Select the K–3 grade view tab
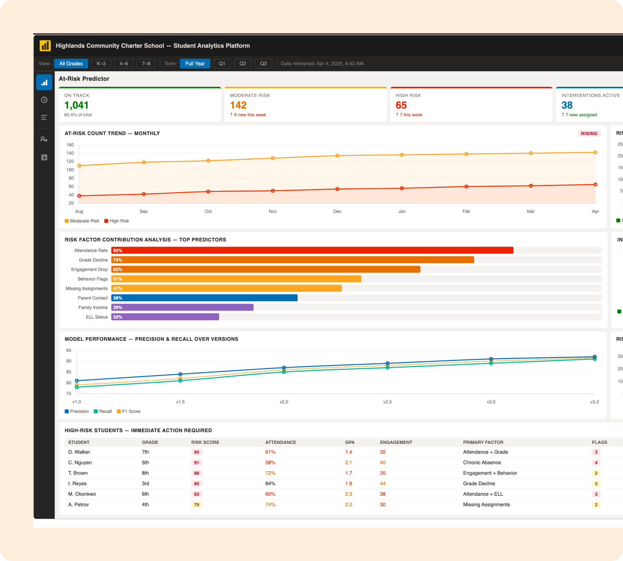 point(101,63)
